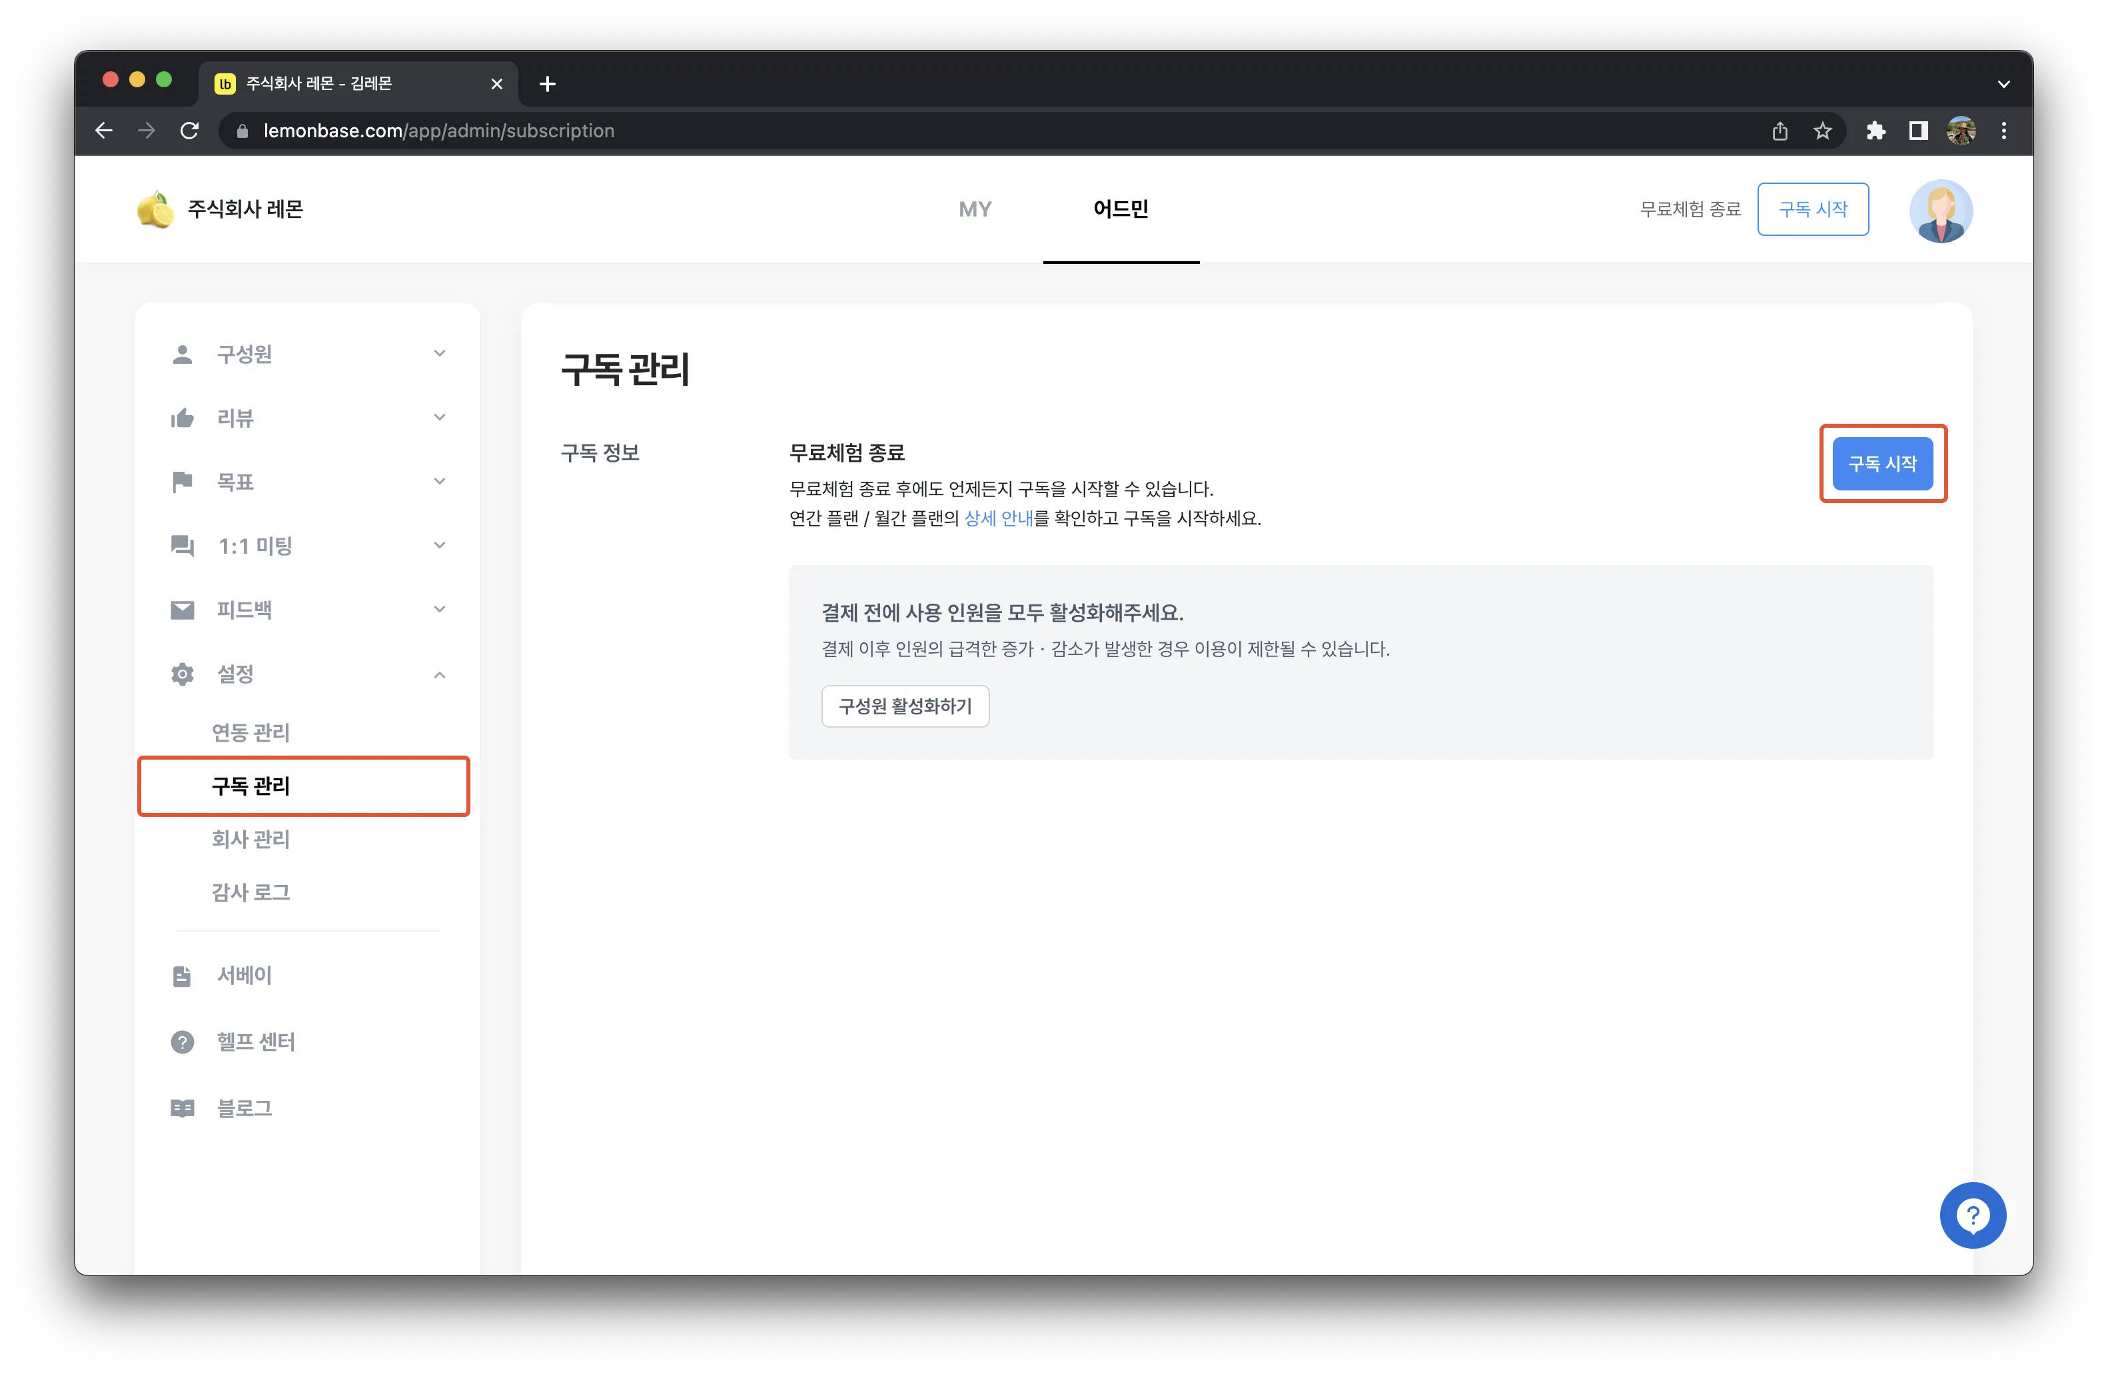Collapse the 설정 menu chevron
This screenshot has width=2108, height=1374.
pyautogui.click(x=439, y=675)
